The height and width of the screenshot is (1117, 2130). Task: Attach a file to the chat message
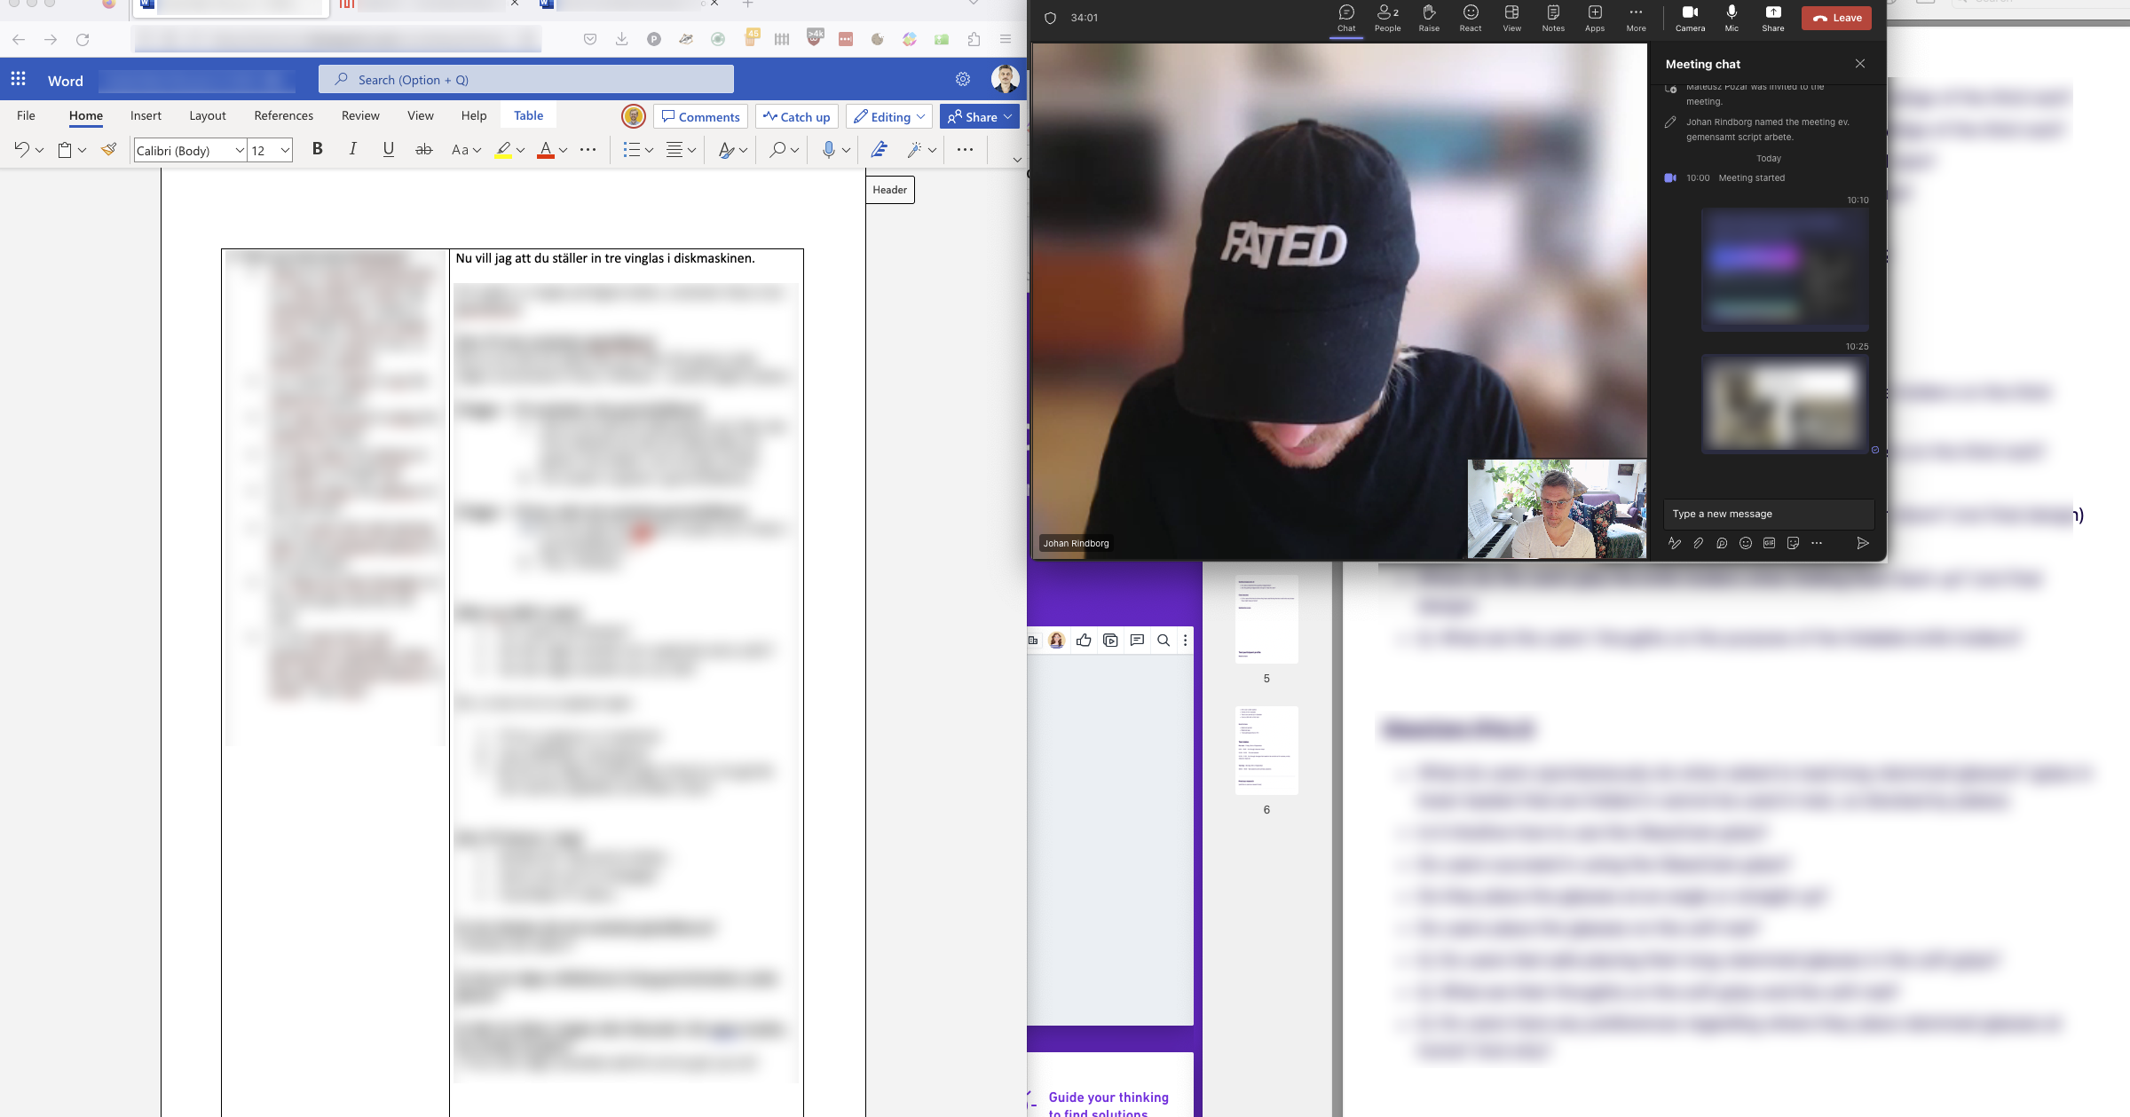tap(1698, 543)
